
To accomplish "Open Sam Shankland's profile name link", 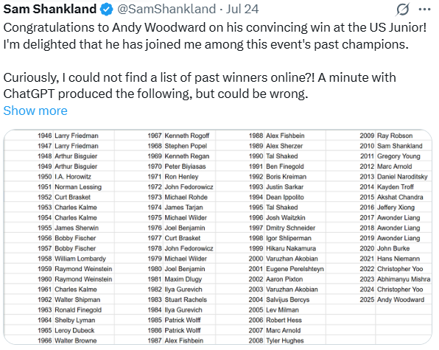I will [50, 10].
